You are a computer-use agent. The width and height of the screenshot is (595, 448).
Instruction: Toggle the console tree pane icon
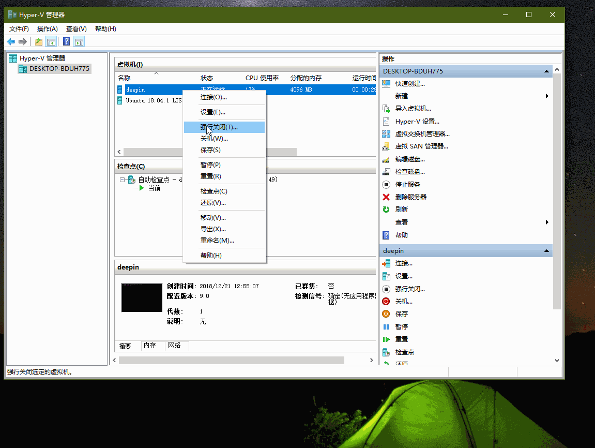(x=51, y=42)
